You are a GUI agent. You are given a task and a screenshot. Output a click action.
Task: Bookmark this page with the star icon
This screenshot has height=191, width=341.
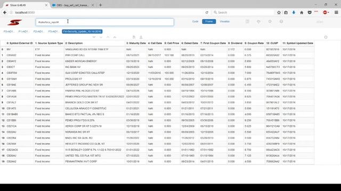coord(279,13)
